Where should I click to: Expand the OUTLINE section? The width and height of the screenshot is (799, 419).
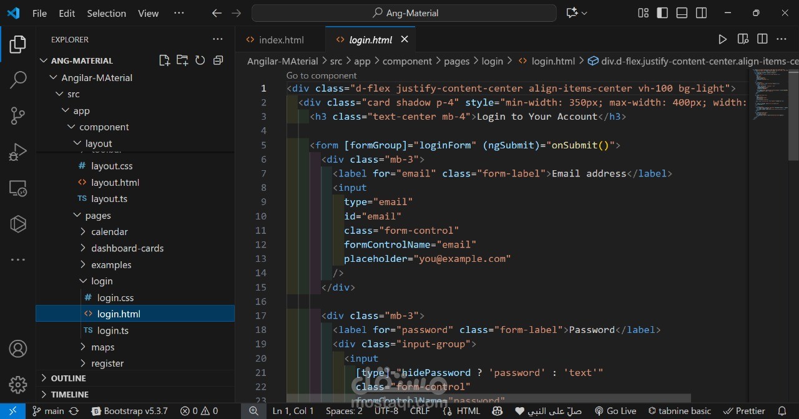[44, 378]
